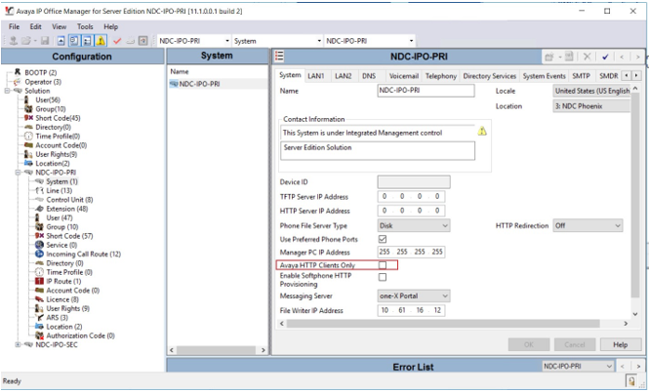Switch to the Voicemail tab
This screenshot has width=649, height=392.
pyautogui.click(x=404, y=76)
